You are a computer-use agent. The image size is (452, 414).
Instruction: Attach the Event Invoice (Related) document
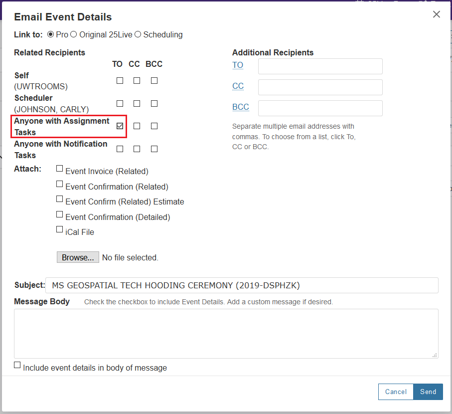[x=60, y=169]
